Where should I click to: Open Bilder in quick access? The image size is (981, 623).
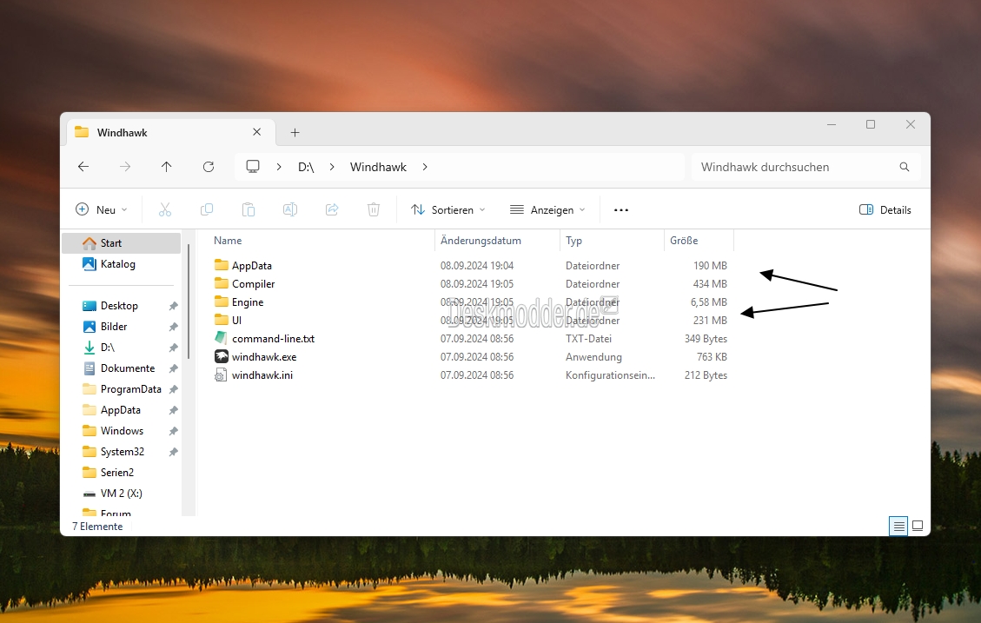coord(114,327)
